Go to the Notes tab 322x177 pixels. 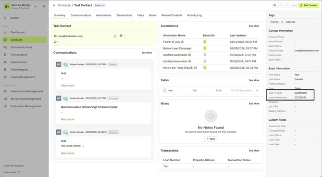(x=153, y=15)
